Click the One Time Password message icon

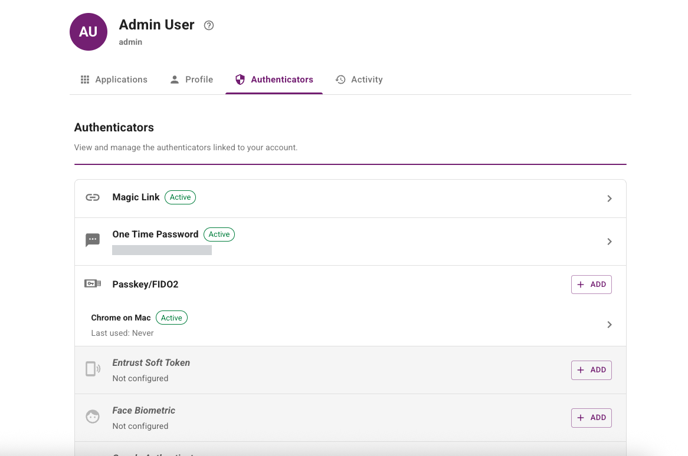pos(93,240)
